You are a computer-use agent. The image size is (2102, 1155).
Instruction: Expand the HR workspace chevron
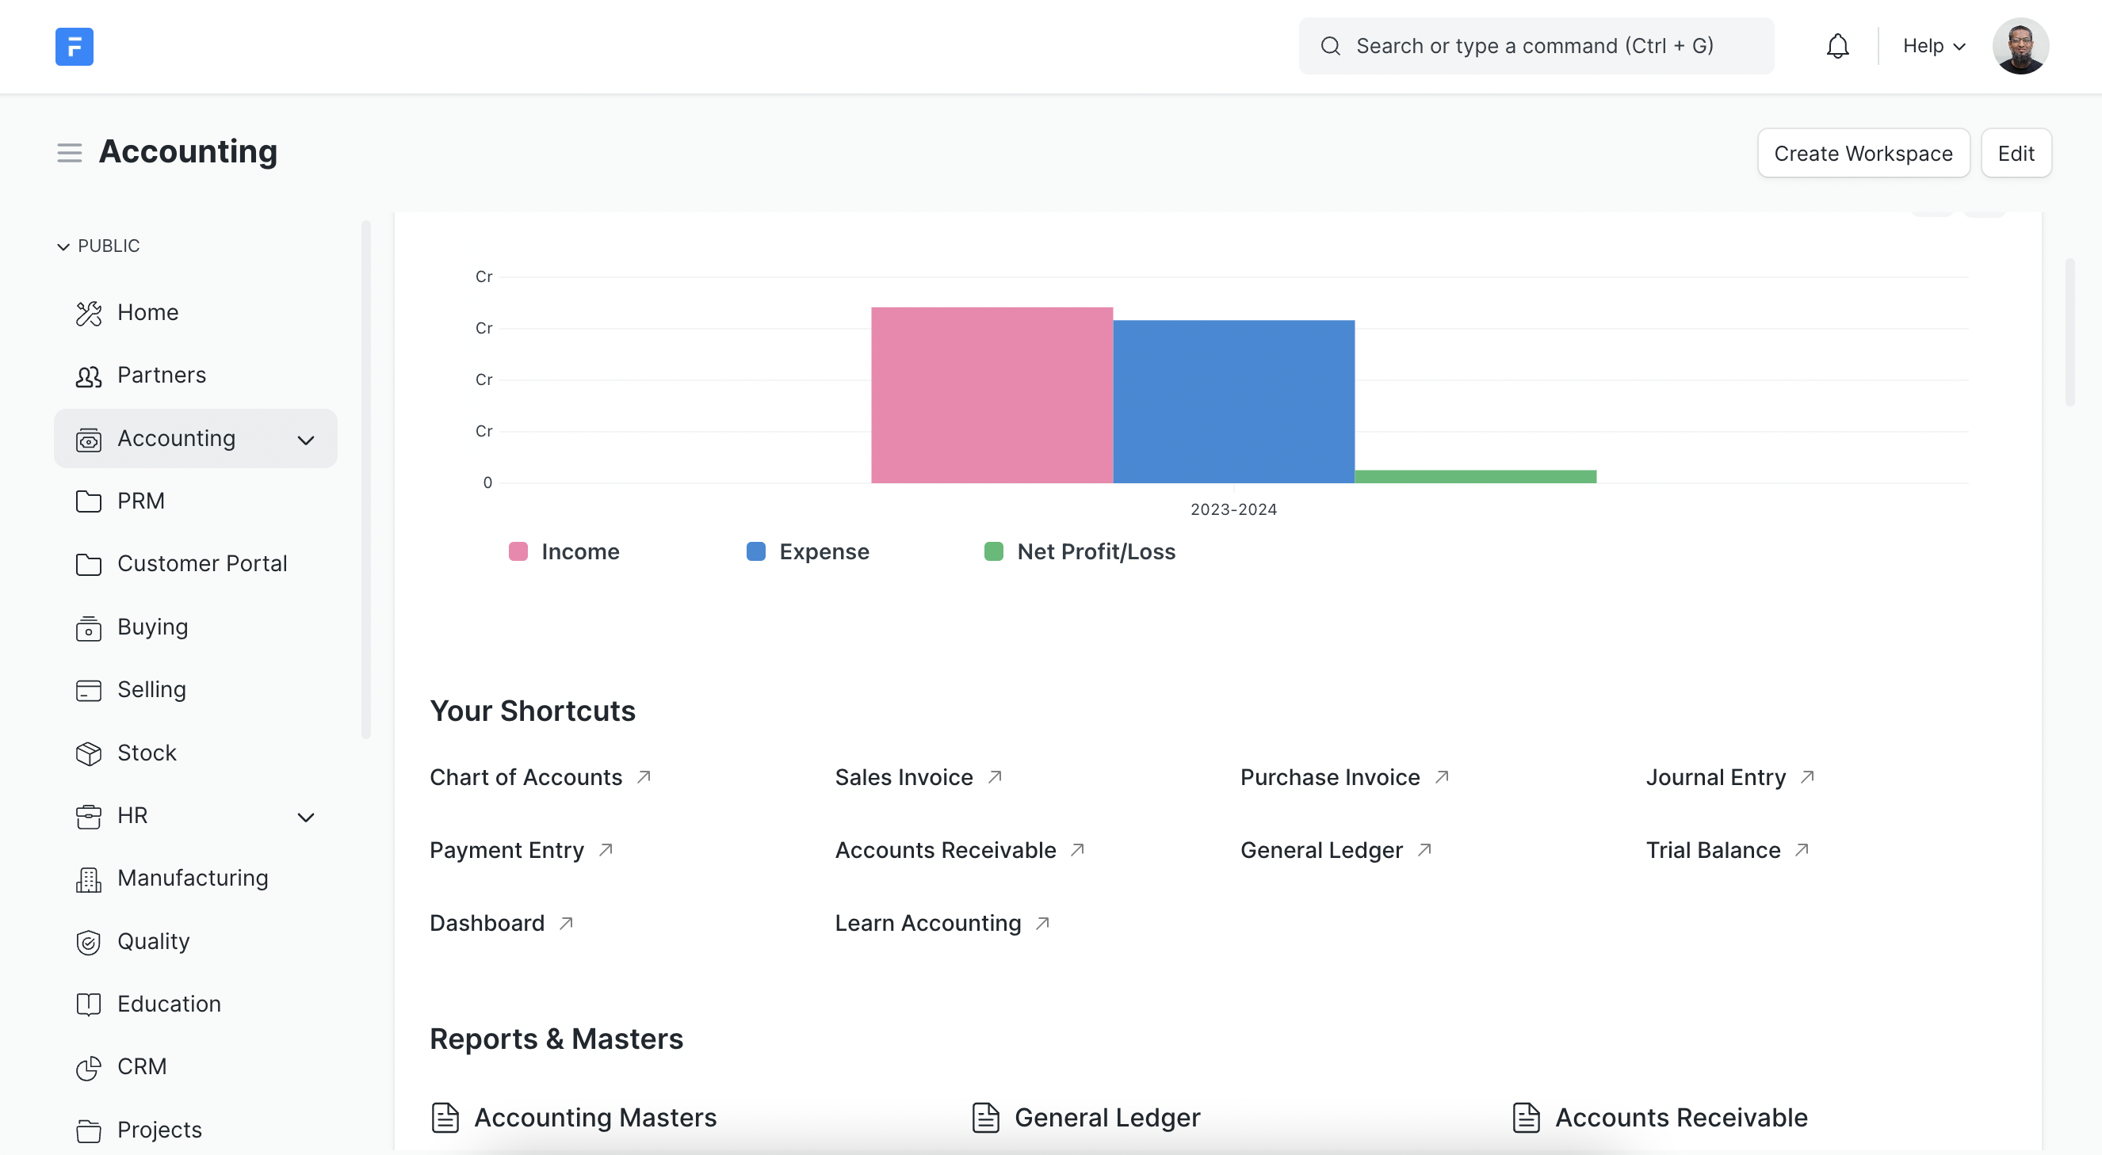point(306,817)
